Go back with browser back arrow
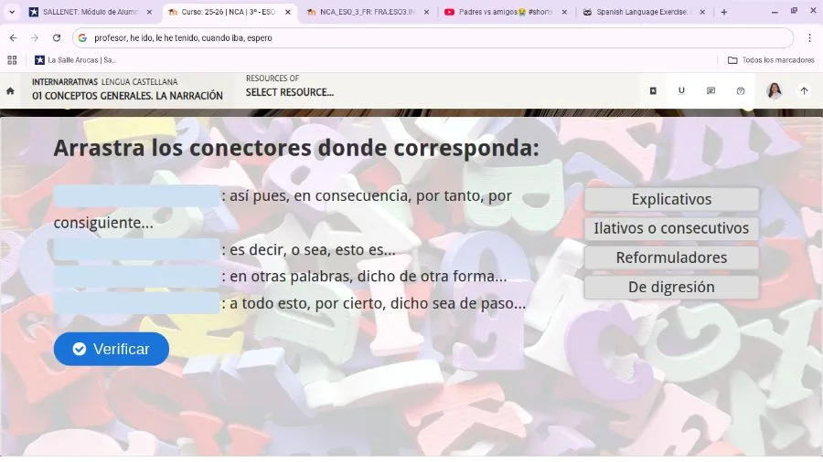The height and width of the screenshot is (462, 823). click(x=13, y=37)
